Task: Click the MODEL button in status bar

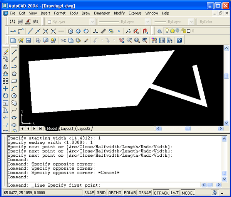Action: [188, 193]
